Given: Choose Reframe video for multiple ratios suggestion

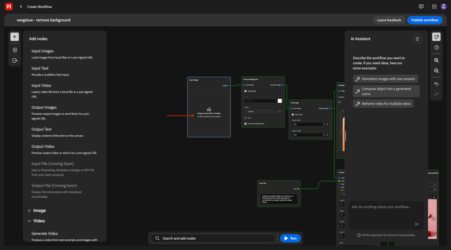Looking at the screenshot, I should coord(383,104).
